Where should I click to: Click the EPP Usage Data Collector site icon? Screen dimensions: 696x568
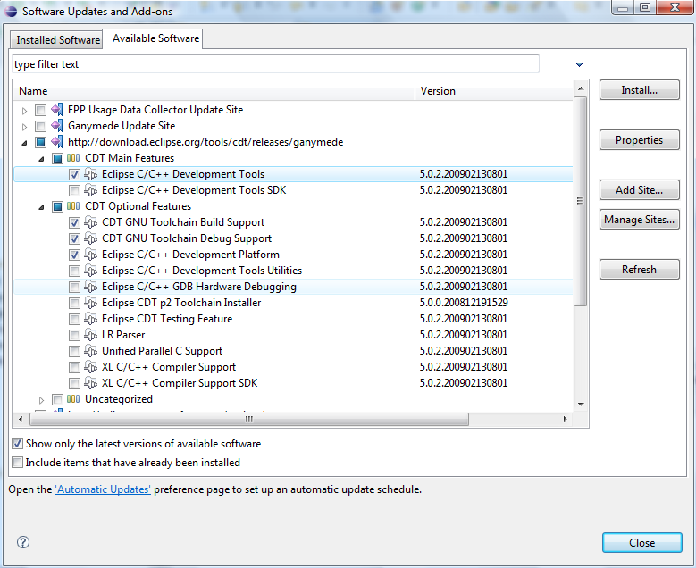click(x=57, y=110)
